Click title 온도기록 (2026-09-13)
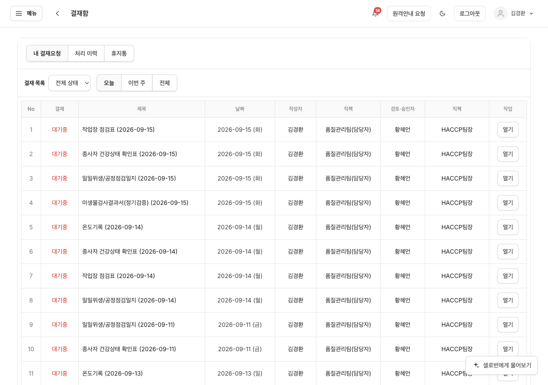Screen dimensions: 548x385 coord(113,373)
